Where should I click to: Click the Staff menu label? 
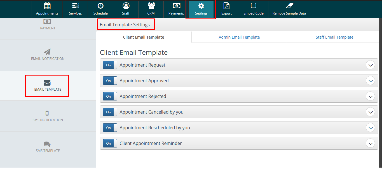[x=126, y=13]
